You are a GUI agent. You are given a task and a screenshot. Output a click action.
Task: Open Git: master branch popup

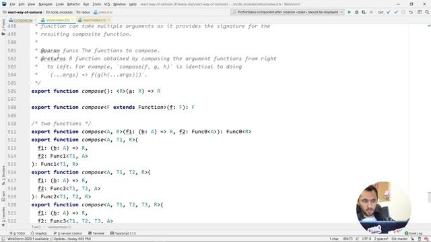[399, 239]
